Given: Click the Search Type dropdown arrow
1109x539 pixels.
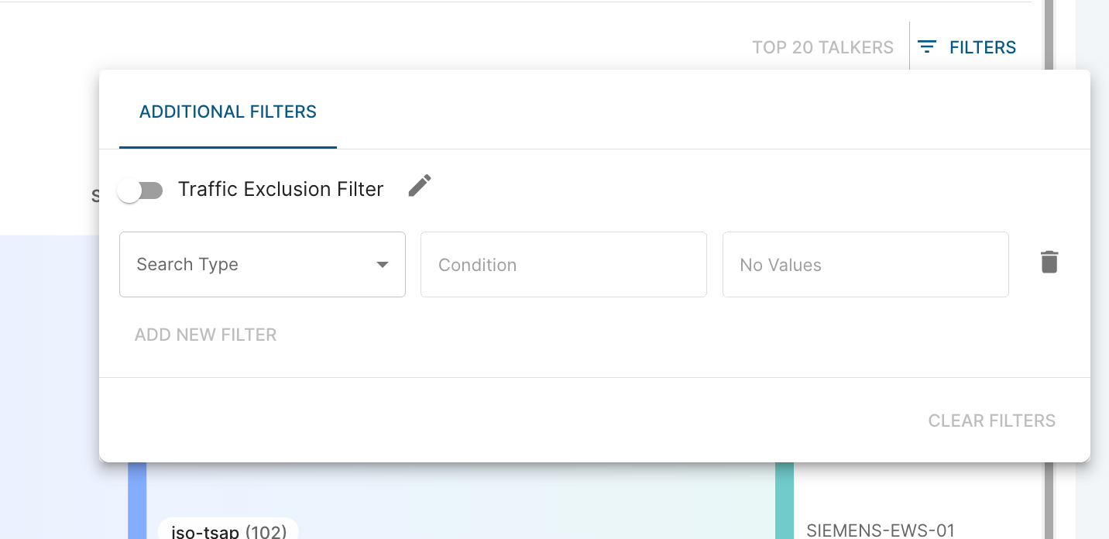Looking at the screenshot, I should [382, 265].
